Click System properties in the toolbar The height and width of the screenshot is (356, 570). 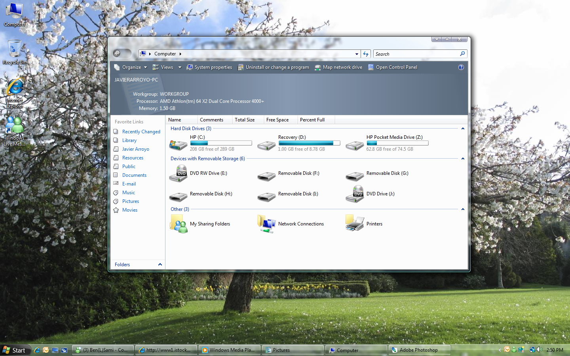point(209,67)
